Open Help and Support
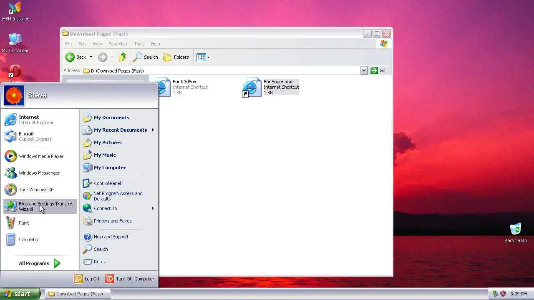Viewport: 534px width, 300px height. tap(118, 237)
